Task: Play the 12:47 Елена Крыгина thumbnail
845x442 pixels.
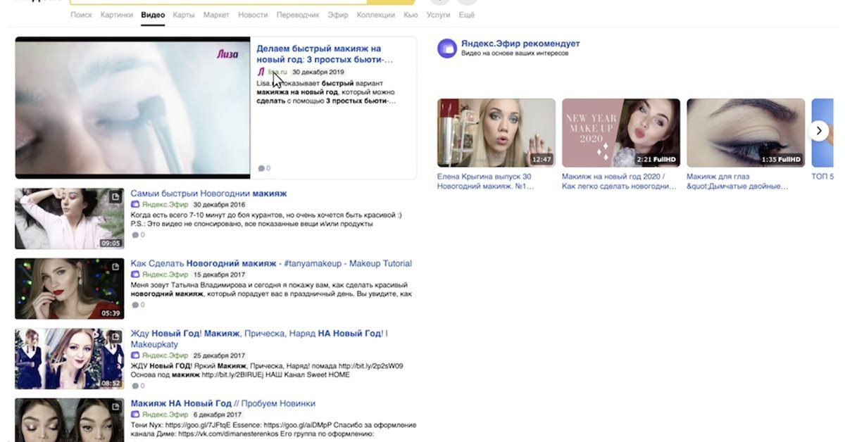Action: point(496,133)
